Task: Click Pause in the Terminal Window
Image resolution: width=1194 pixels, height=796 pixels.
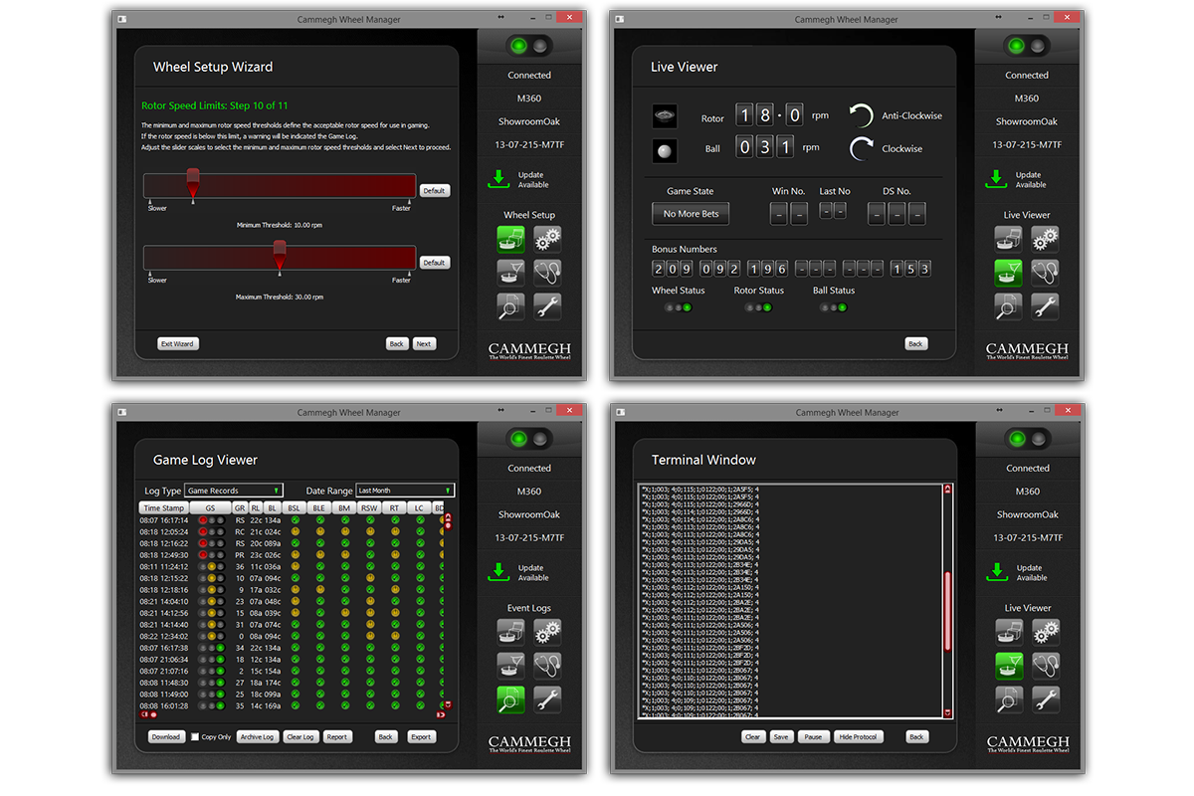Action: click(813, 737)
